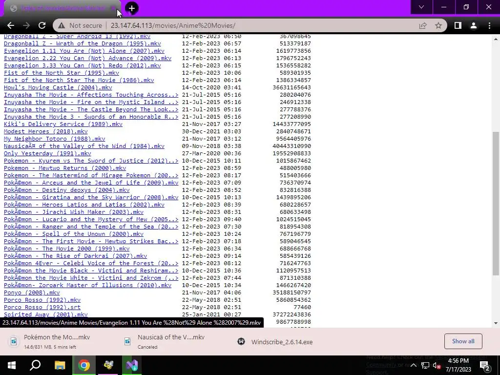Open the notification center
Viewport: 500px width, 375px height.
pyautogui.click(x=485, y=365)
